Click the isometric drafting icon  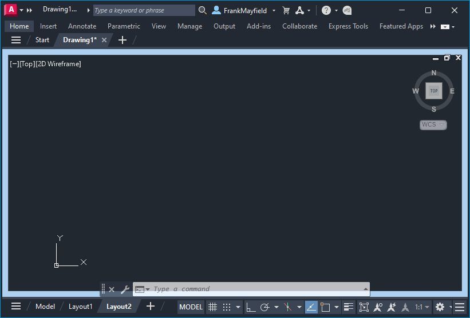[x=288, y=307]
